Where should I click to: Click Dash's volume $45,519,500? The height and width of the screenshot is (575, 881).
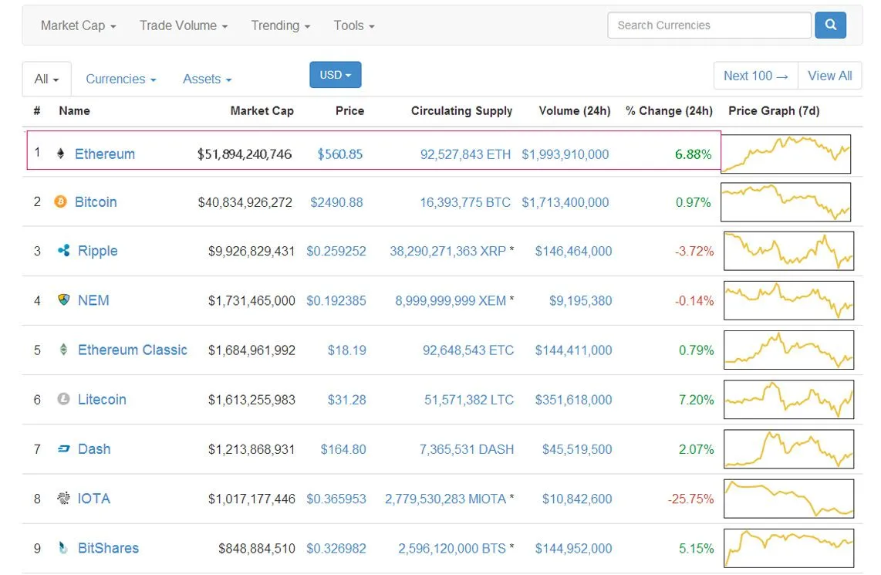point(577,449)
